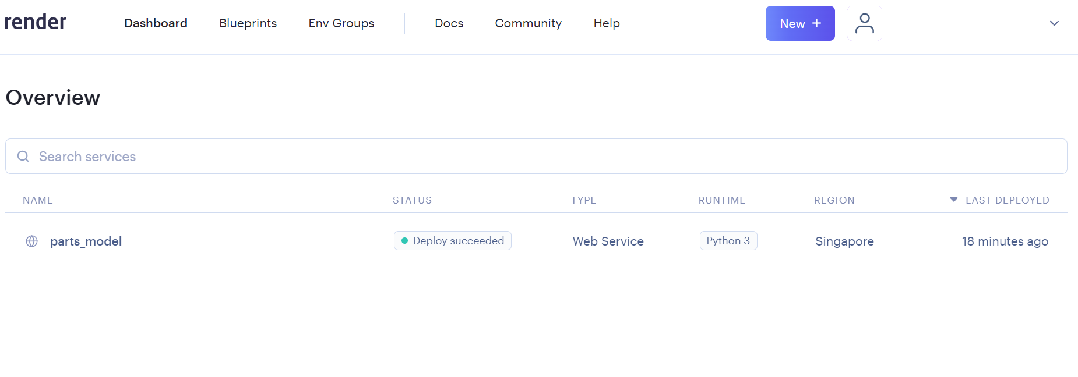Open the Docs link
This screenshot has height=377, width=1078.
[449, 23]
